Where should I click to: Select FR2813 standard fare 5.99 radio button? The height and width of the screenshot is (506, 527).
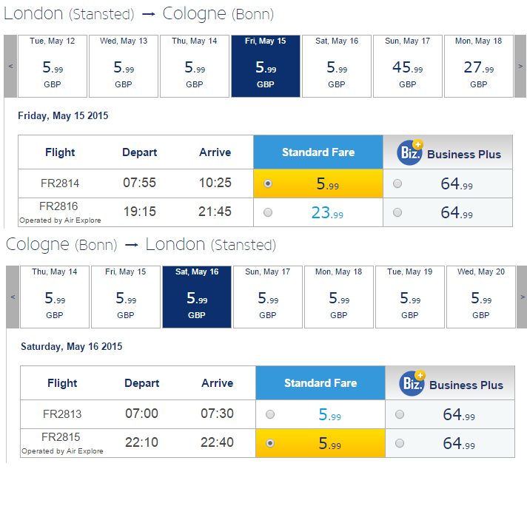pyautogui.click(x=270, y=414)
